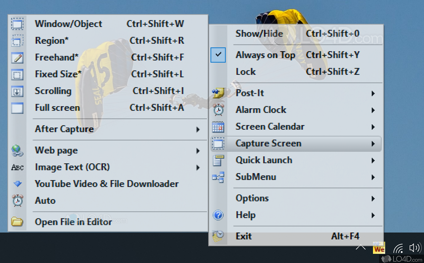Disable Always on Top checkmark

pyautogui.click(x=218, y=55)
